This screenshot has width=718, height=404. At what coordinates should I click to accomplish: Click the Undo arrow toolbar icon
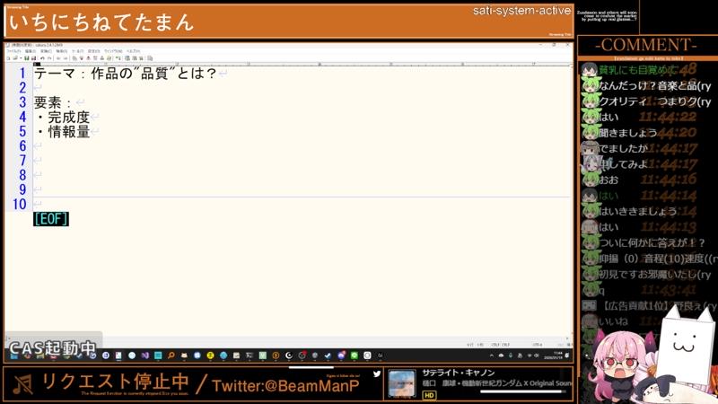[x=42, y=58]
